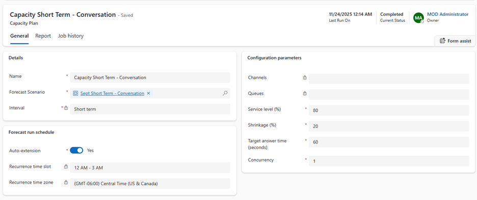Edit the Service level (%) field
The image size is (477, 200).
(x=389, y=110)
